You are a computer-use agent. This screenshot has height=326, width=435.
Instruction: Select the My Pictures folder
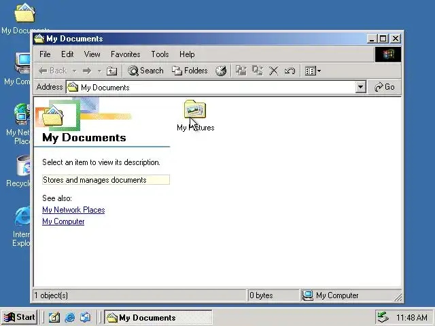195,115
